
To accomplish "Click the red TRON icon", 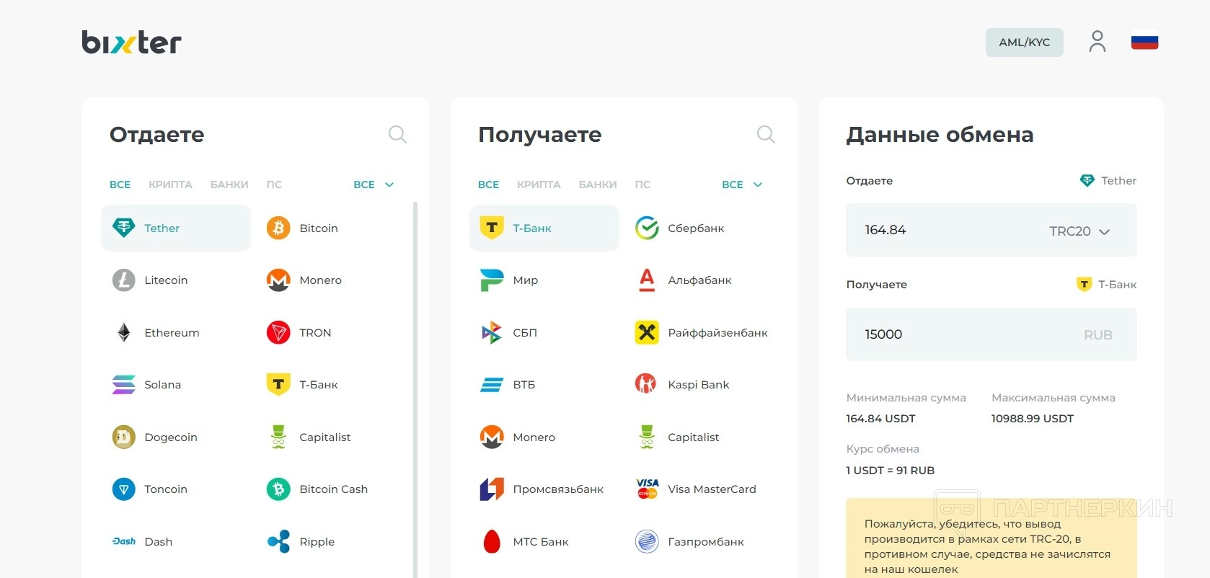I will tap(278, 332).
